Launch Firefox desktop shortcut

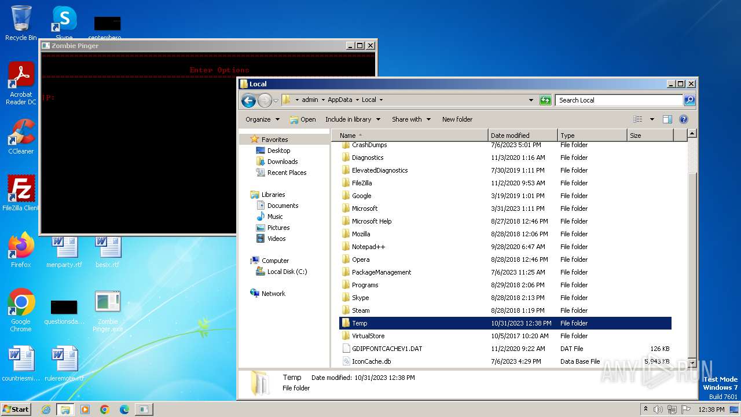[x=21, y=250]
